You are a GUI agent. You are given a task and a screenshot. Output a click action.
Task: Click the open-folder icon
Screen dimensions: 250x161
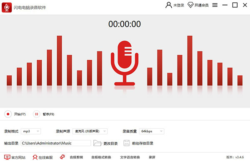pyautogui.click(x=97, y=143)
